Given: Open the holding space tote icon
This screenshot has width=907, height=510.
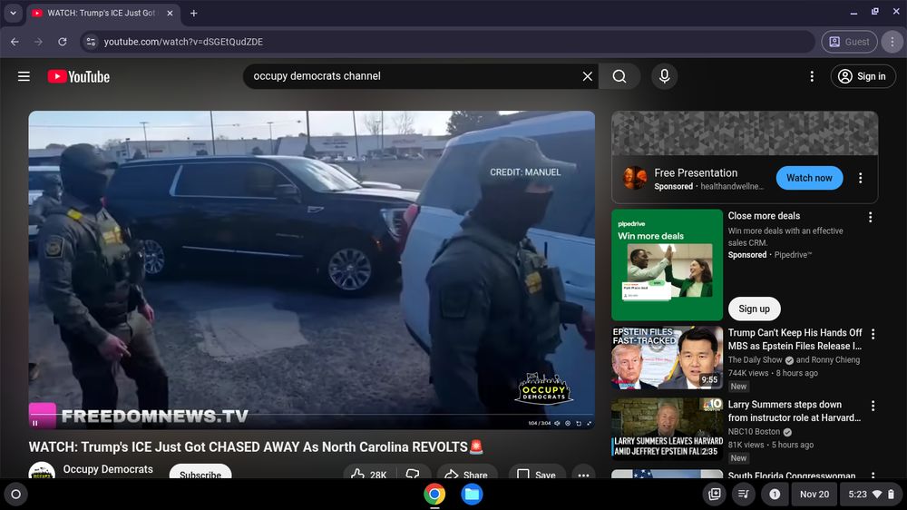Looking at the screenshot, I should pos(715,495).
